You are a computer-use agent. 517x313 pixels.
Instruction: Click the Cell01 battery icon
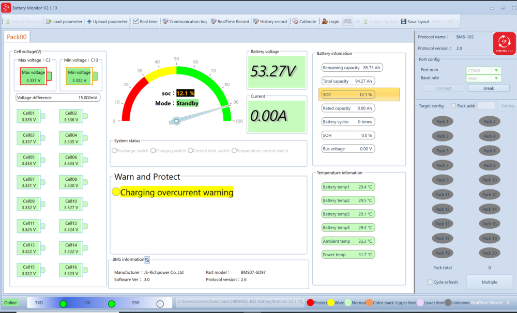tap(31, 116)
